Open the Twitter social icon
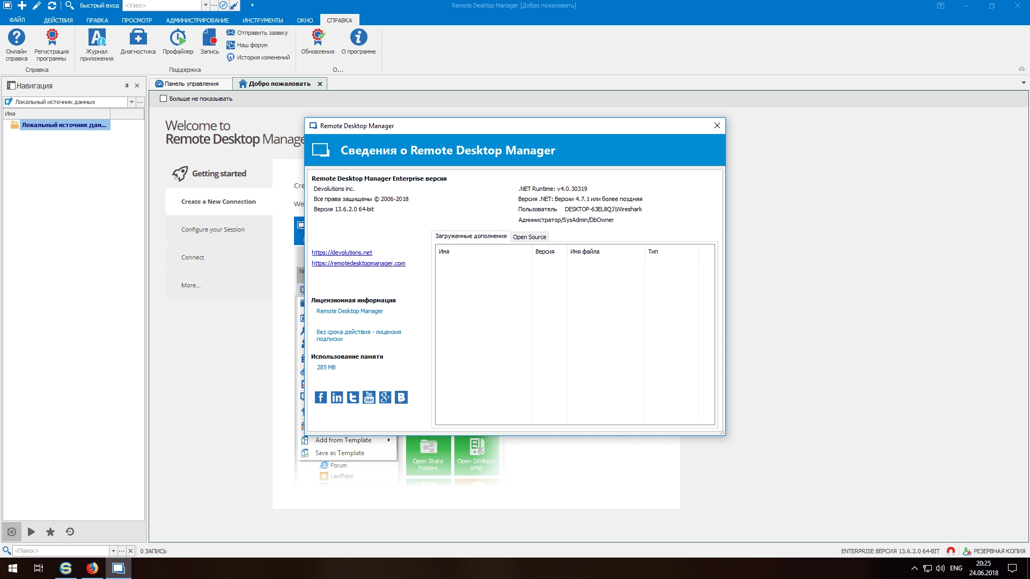 point(353,397)
